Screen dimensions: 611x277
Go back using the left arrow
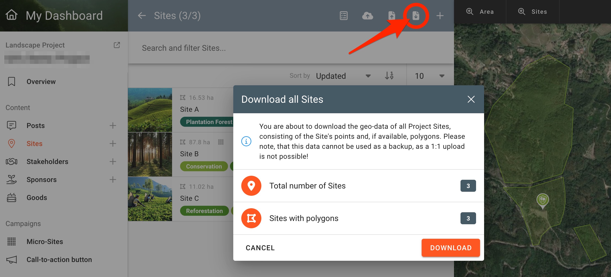[142, 16]
